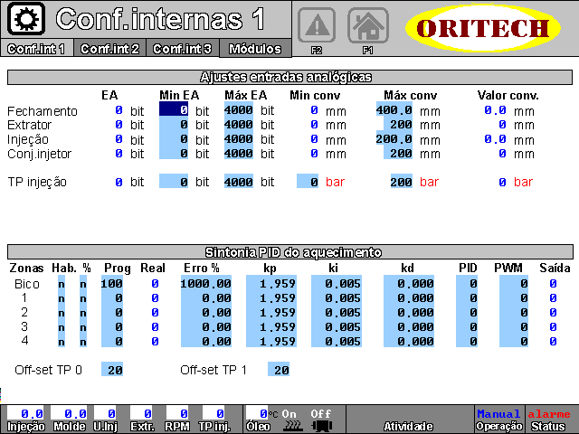Toggle Hab. field for Bico zone
The width and height of the screenshot is (579, 434).
point(62,284)
